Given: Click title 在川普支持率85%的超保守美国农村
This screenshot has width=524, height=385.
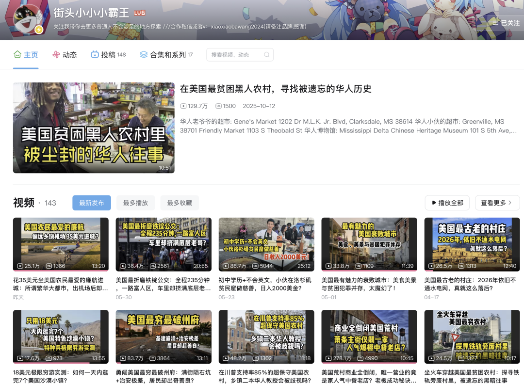Looking at the screenshot, I should pyautogui.click(x=265, y=376).
